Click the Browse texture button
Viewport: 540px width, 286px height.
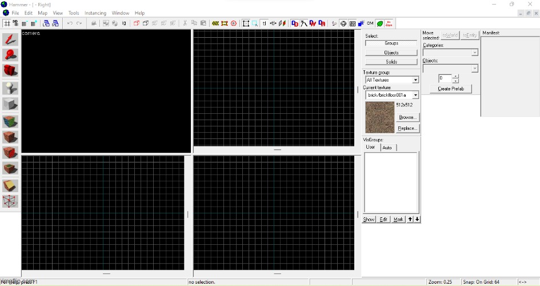click(408, 117)
